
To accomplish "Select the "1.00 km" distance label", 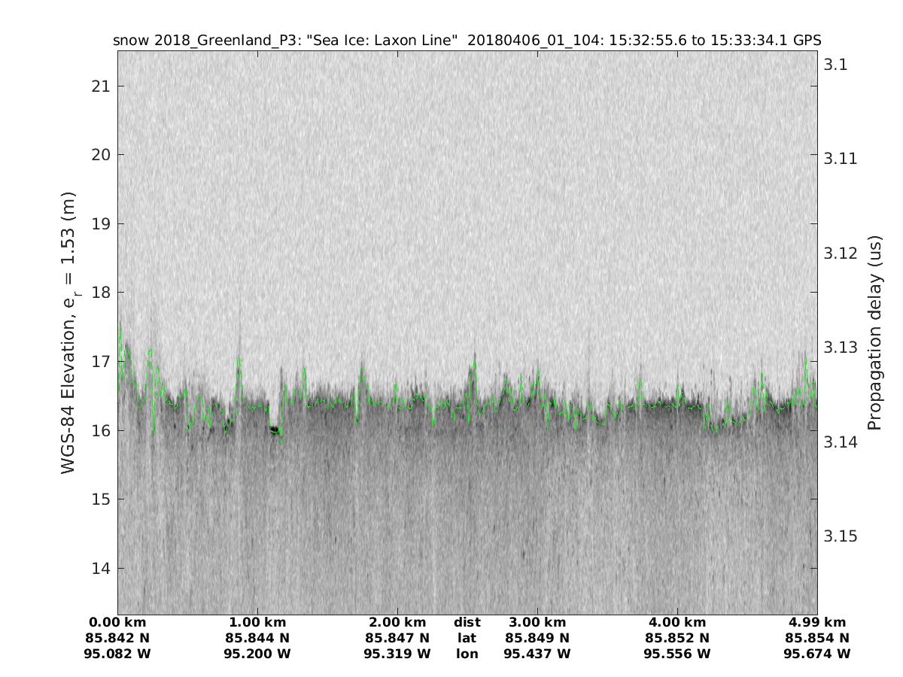I will click(257, 623).
